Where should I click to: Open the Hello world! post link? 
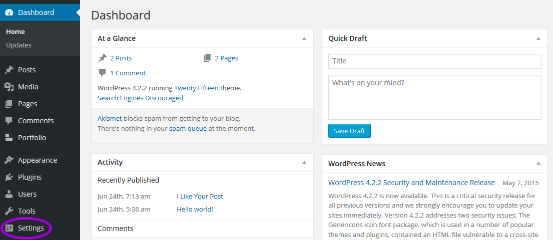pos(195,210)
